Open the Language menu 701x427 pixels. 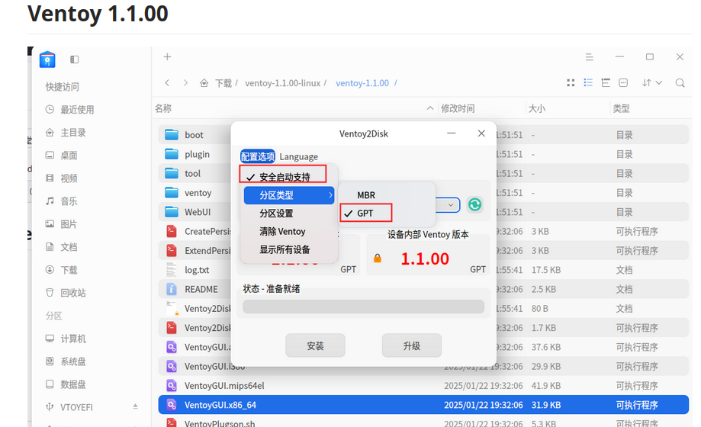(x=299, y=156)
